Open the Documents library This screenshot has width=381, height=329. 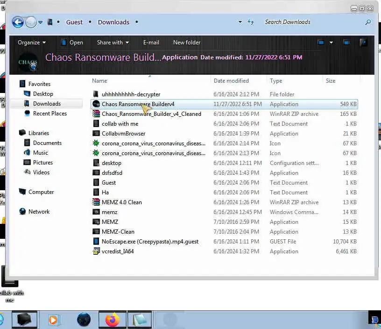pos(47,143)
